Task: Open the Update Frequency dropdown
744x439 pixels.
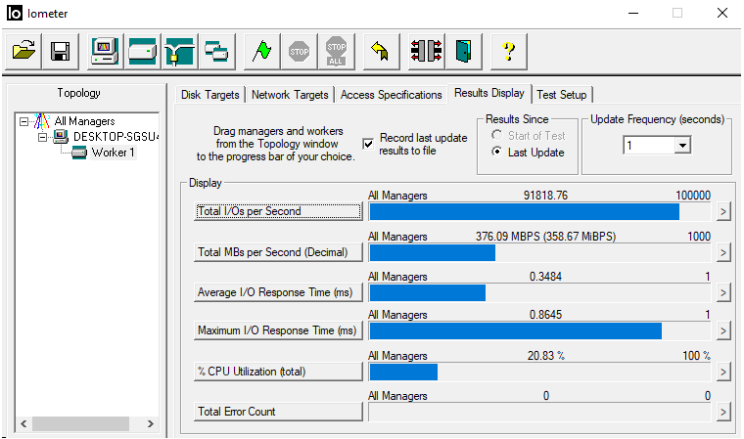Action: [x=682, y=145]
